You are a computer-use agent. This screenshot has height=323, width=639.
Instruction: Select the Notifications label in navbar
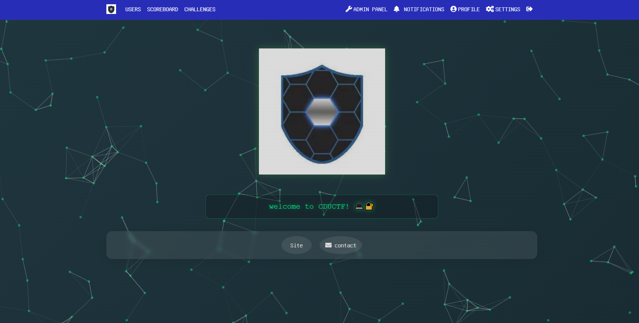pyautogui.click(x=424, y=9)
